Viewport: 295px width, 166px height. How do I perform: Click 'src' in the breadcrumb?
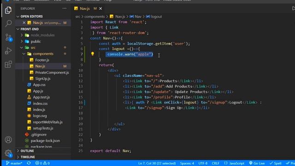[77, 17]
